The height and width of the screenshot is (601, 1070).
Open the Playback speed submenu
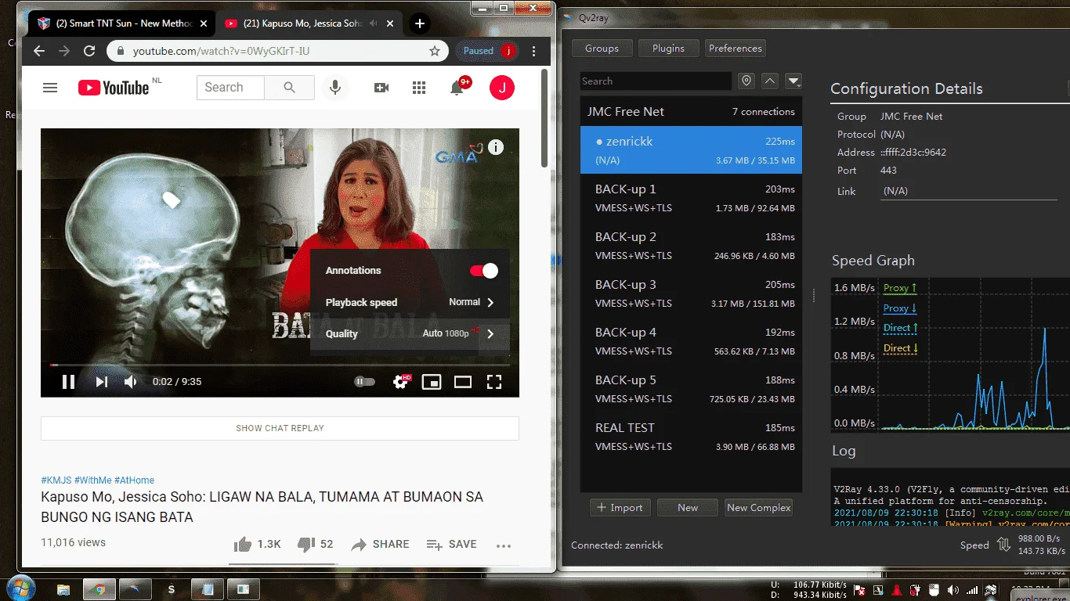click(x=410, y=302)
